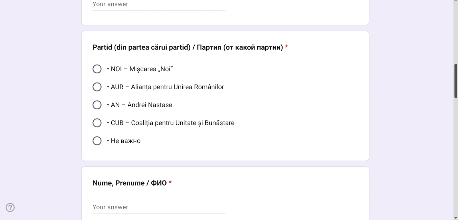Choose the AUR radio button
This screenshot has width=458, height=220.
point(97,87)
